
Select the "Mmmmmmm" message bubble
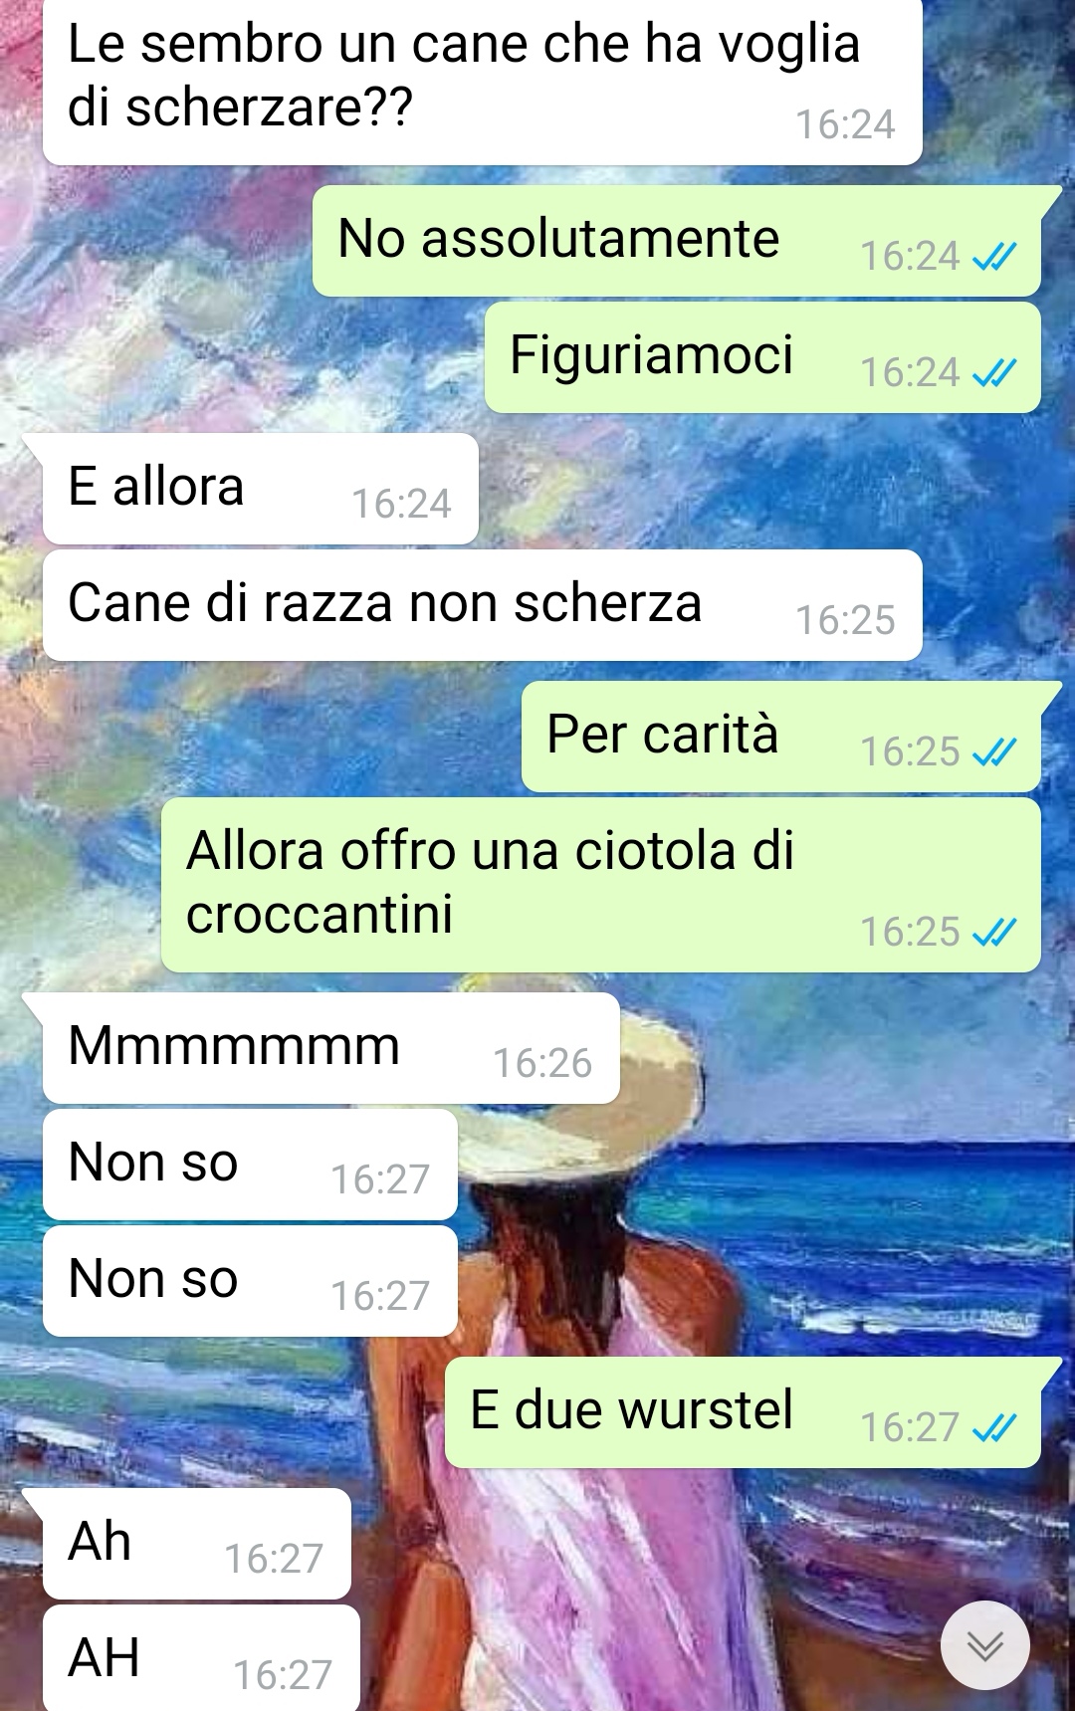point(331,1048)
